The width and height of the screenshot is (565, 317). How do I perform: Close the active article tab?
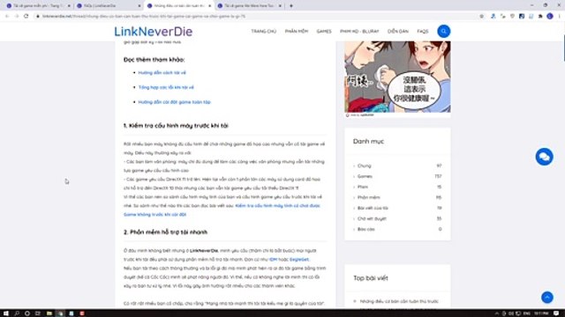click(x=210, y=6)
